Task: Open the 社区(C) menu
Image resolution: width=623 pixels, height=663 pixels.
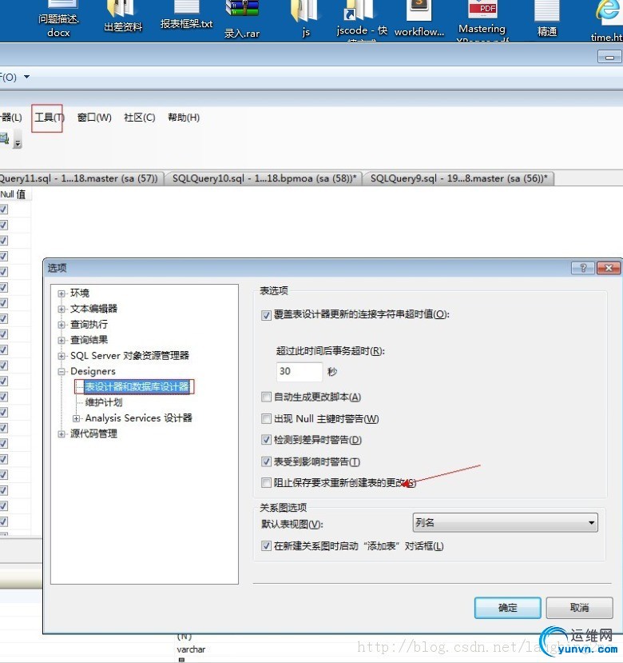Action: click(140, 118)
